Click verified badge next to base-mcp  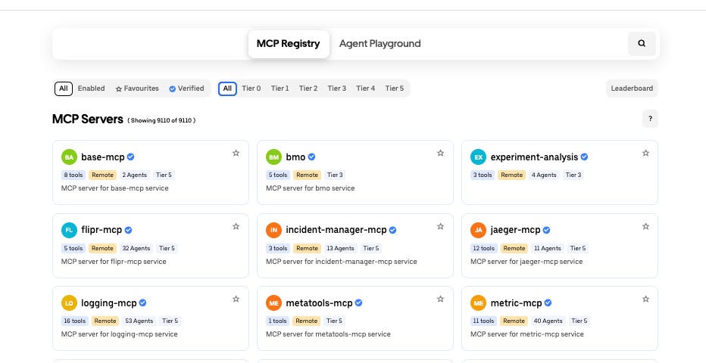tap(130, 157)
